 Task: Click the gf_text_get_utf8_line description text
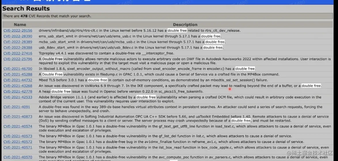pos(185,129)
